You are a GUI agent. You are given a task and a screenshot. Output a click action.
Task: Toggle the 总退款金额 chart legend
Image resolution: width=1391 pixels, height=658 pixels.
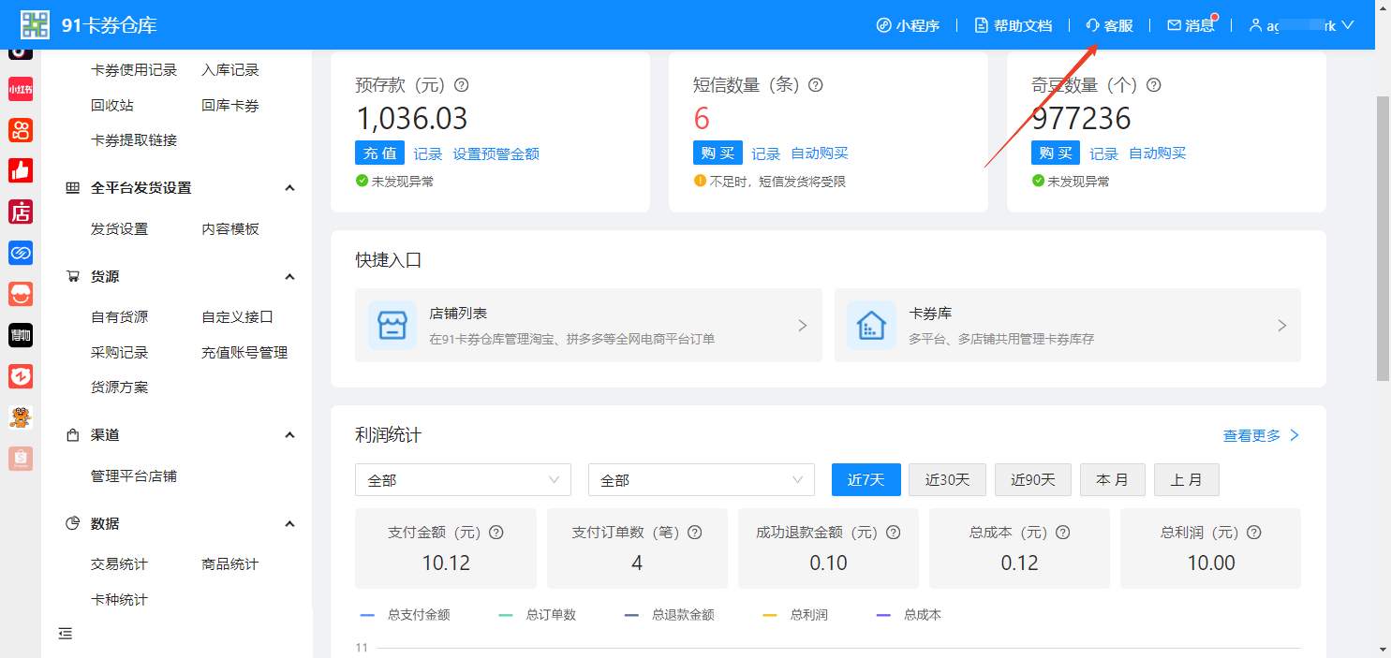pos(670,615)
